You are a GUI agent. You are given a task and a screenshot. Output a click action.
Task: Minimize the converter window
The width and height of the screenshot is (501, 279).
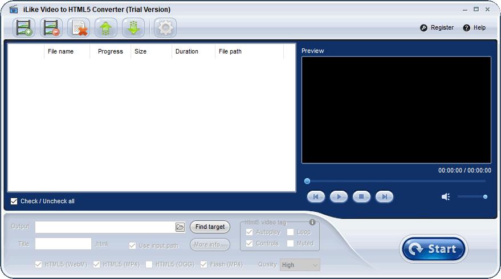tap(465, 10)
